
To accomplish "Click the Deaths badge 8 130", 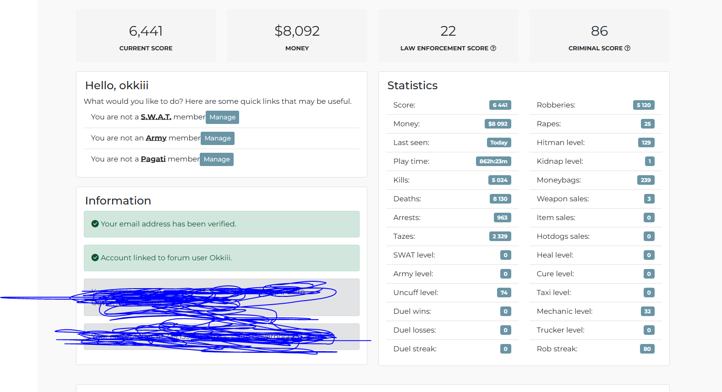I will click(x=500, y=199).
